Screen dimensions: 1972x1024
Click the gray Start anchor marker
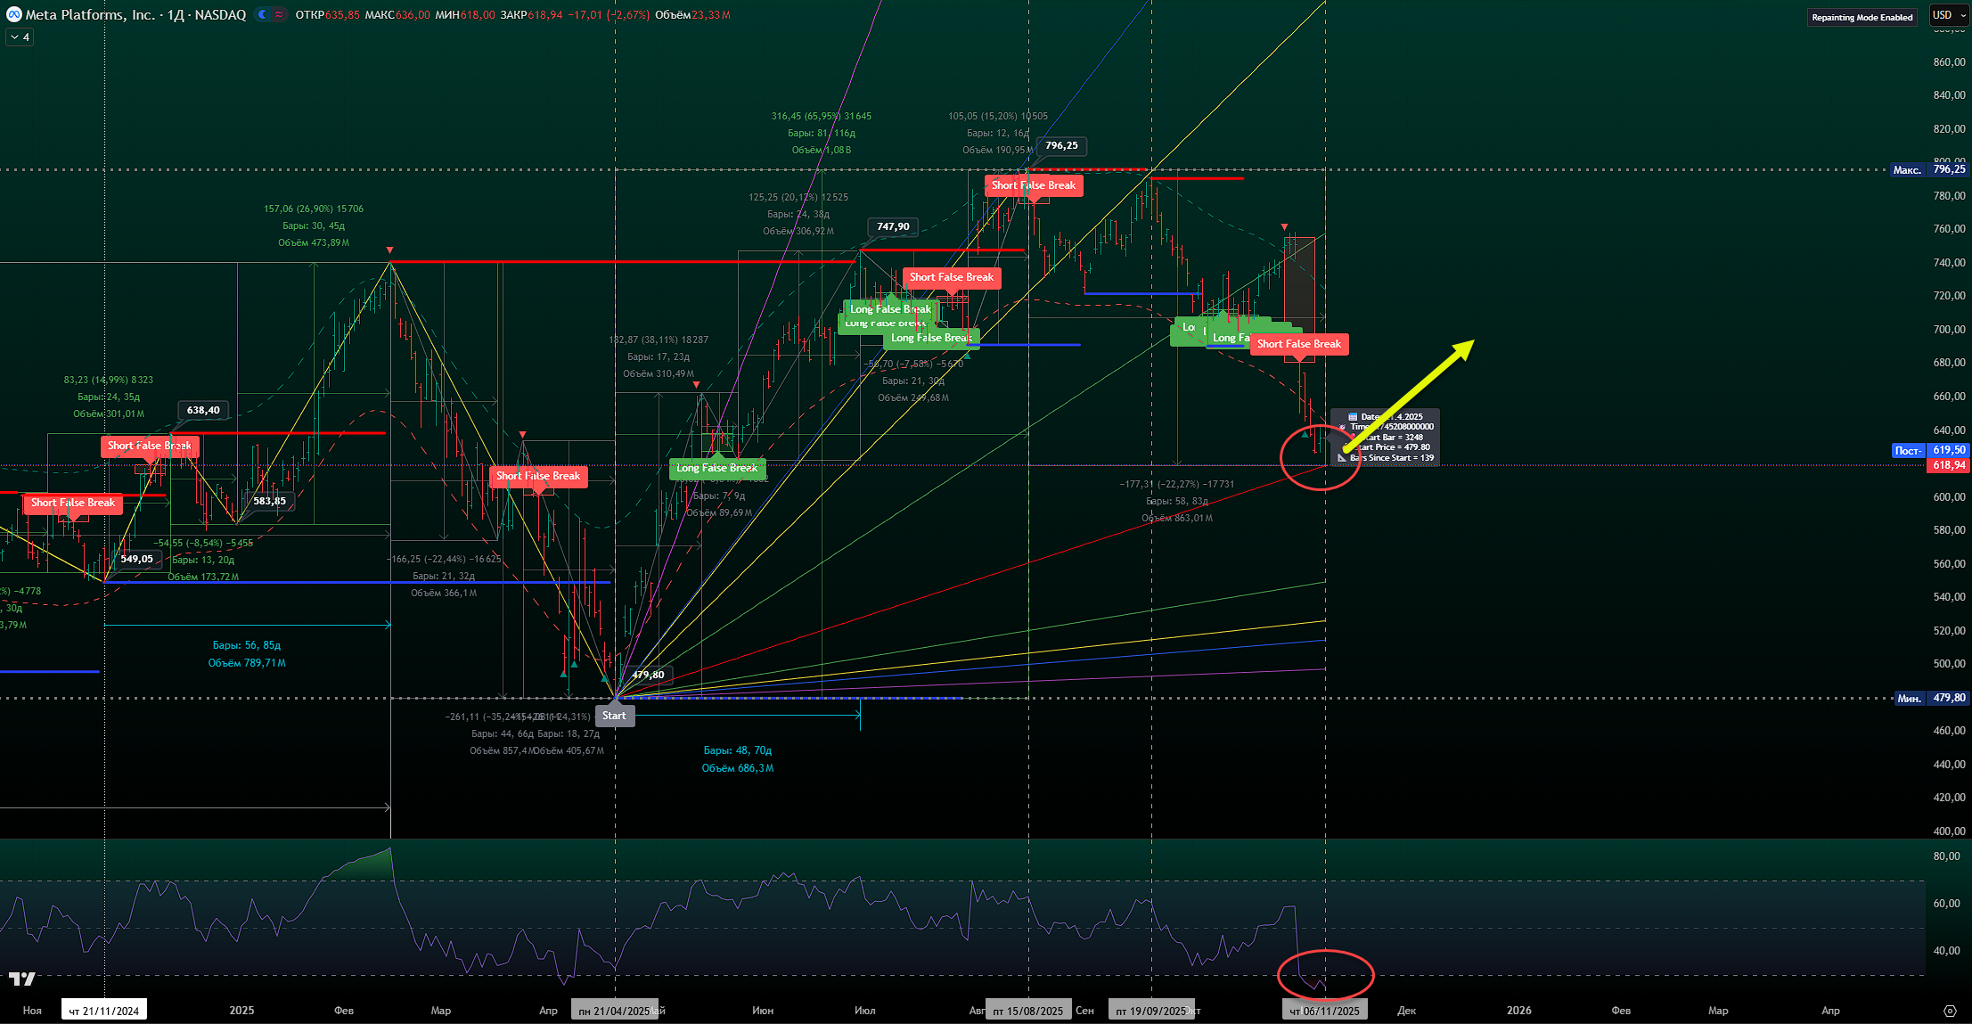pyautogui.click(x=614, y=716)
